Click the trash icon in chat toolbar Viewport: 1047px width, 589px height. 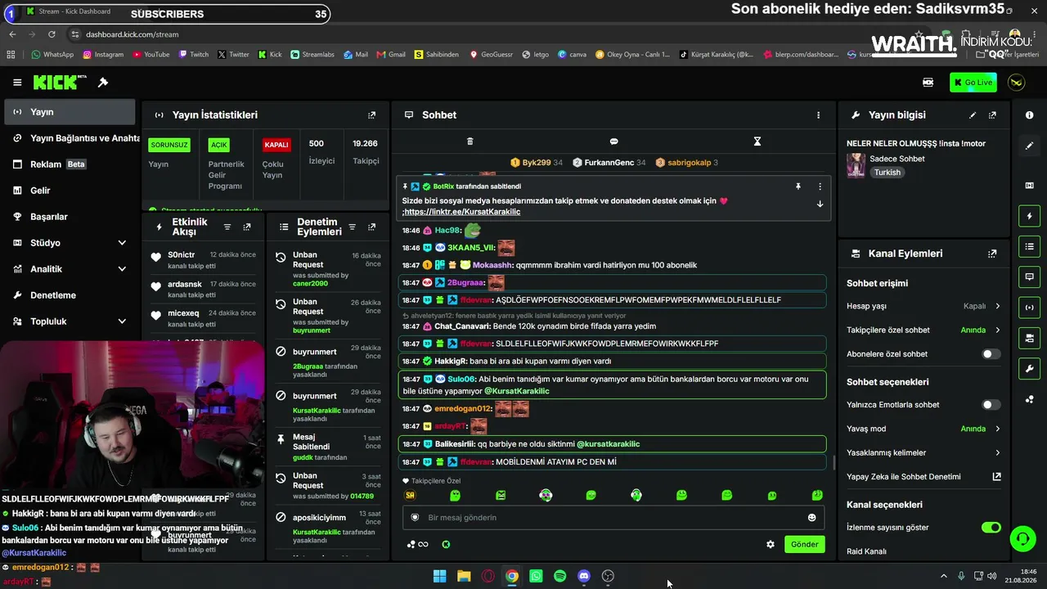pos(470,142)
